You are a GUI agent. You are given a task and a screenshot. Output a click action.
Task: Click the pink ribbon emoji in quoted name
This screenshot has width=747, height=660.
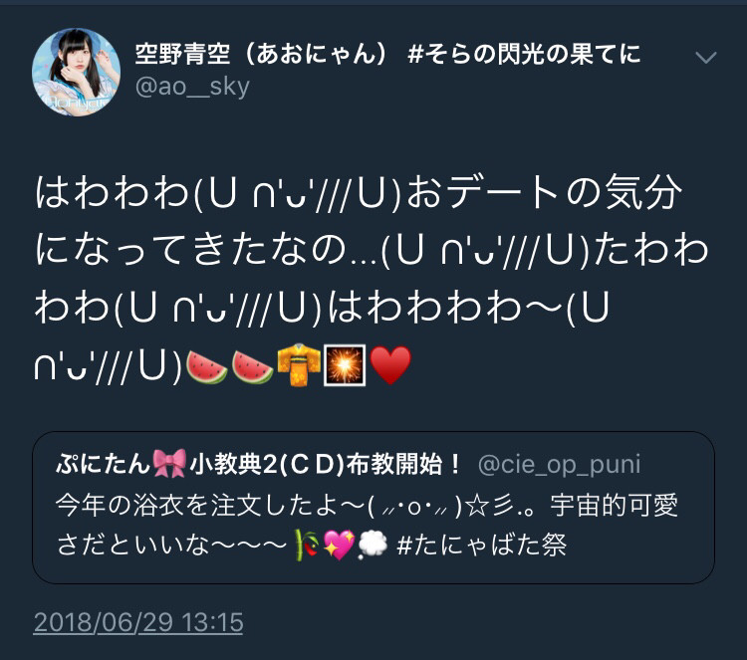(x=169, y=463)
